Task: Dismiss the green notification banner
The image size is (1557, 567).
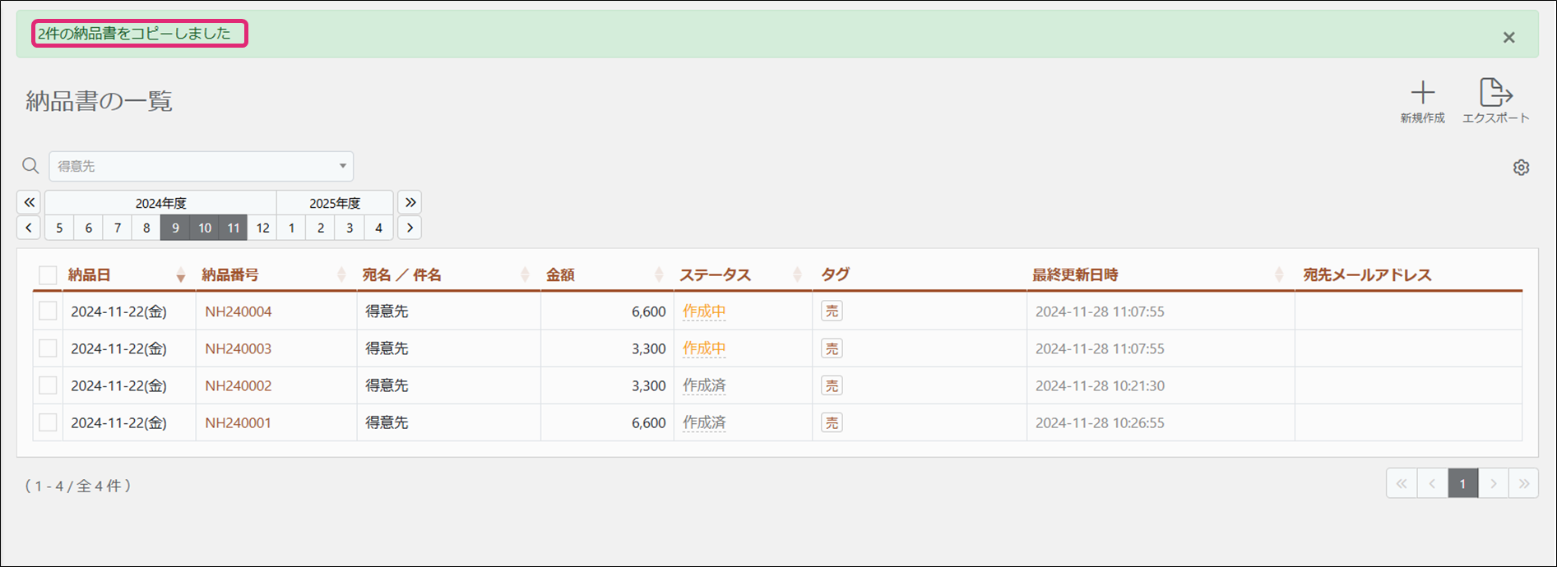Action: 1508,38
